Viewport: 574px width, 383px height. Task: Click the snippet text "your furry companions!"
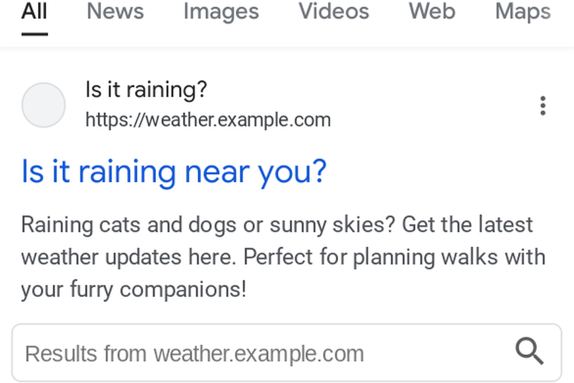coord(134,290)
